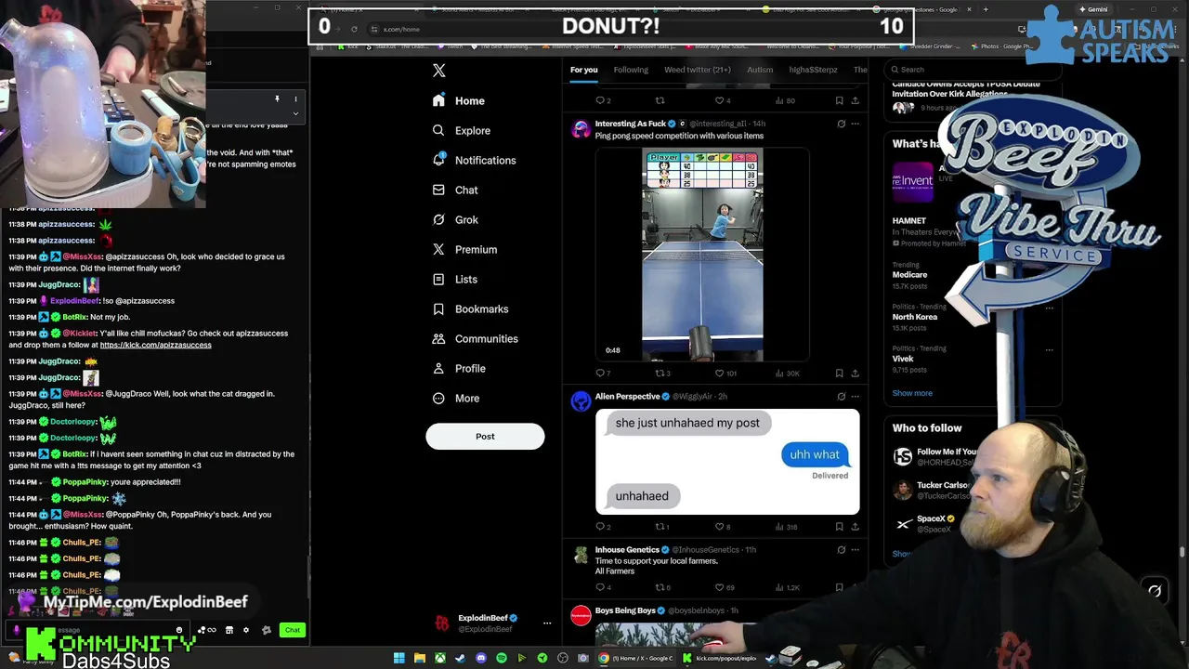
Task: Open Chat in the X sidebar
Action: [455, 190]
